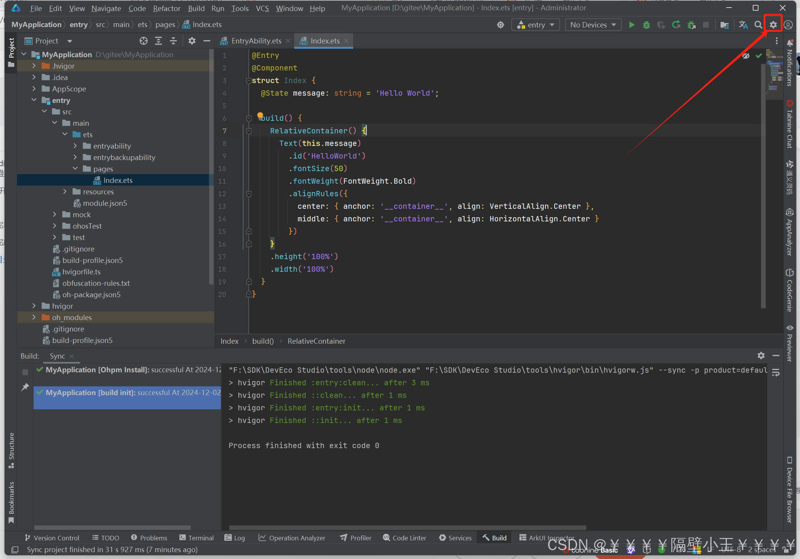
Task: Click the Search Everywhere magnifier icon
Action: [758, 25]
